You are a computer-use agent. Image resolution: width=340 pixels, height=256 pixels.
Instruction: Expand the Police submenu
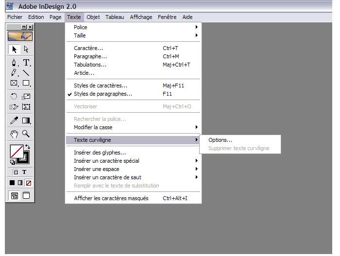[133, 27]
